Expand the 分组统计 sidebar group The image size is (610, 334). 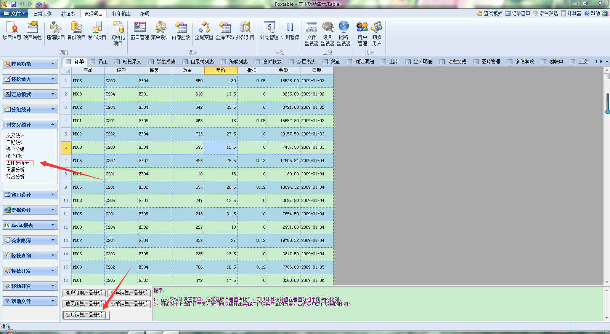pyautogui.click(x=30, y=110)
